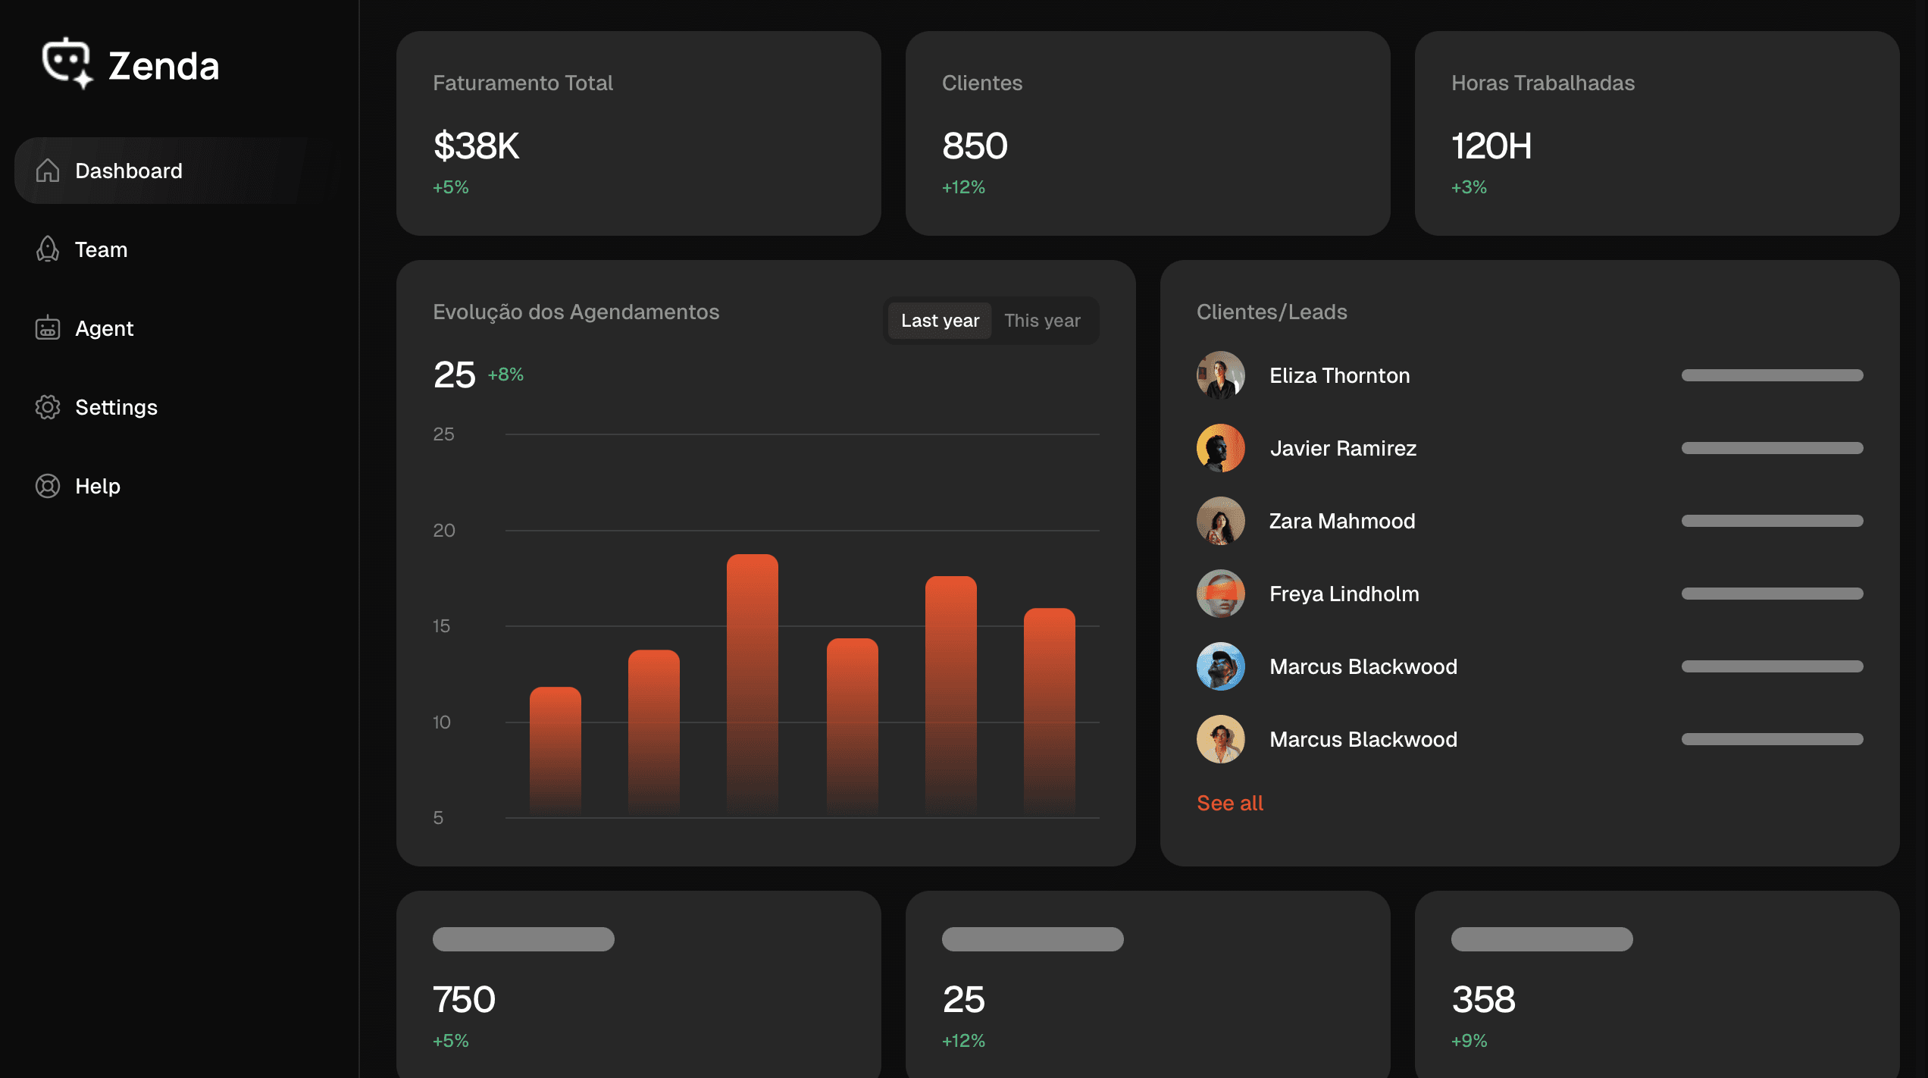1928x1078 pixels.
Task: Click the Zenda brand name
Action: [164, 66]
